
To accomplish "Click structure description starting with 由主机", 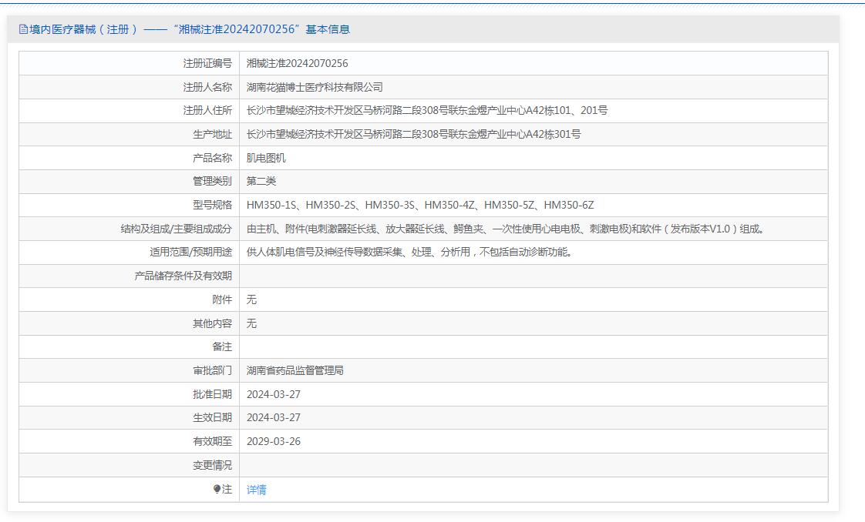I will (x=506, y=229).
